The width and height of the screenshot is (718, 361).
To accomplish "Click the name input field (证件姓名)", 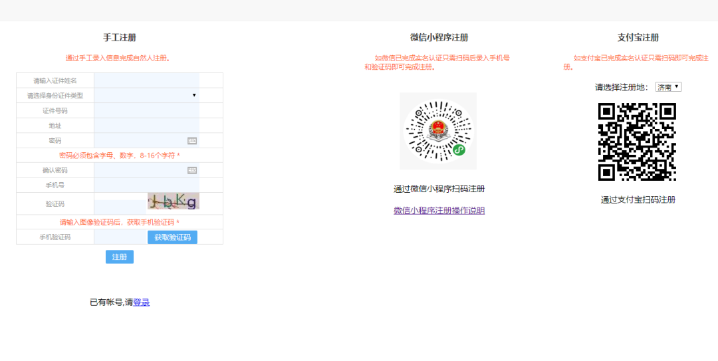I will click(x=146, y=80).
